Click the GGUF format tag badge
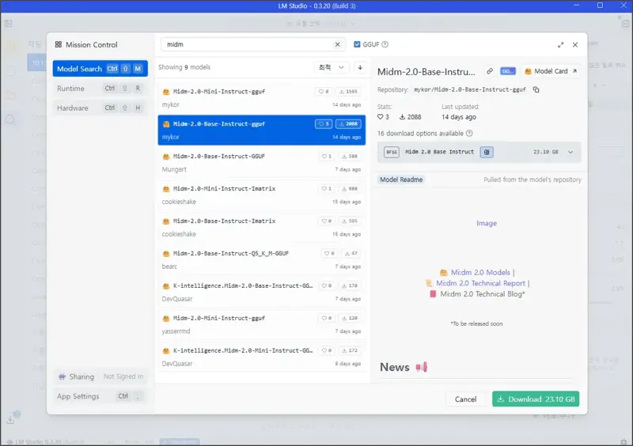 [507, 71]
